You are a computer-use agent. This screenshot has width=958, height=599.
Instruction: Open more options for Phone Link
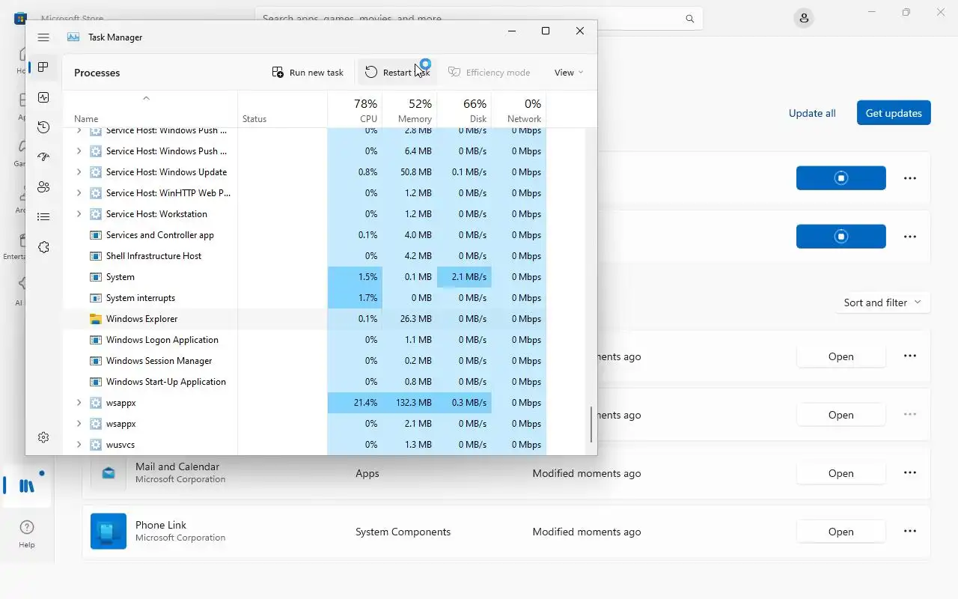910,532
